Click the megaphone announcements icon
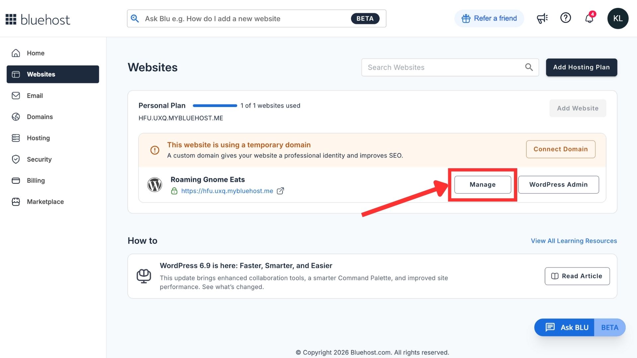 (x=542, y=18)
